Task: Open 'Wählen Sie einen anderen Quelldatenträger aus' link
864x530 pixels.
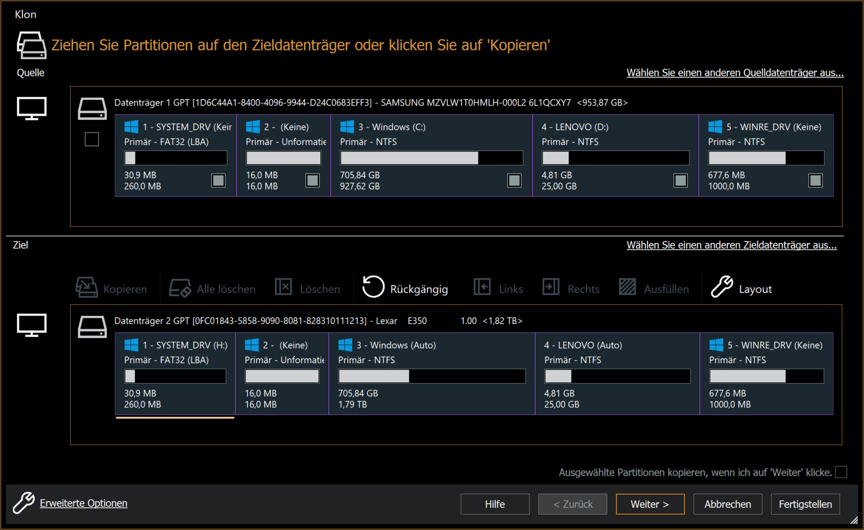Action: click(x=735, y=73)
